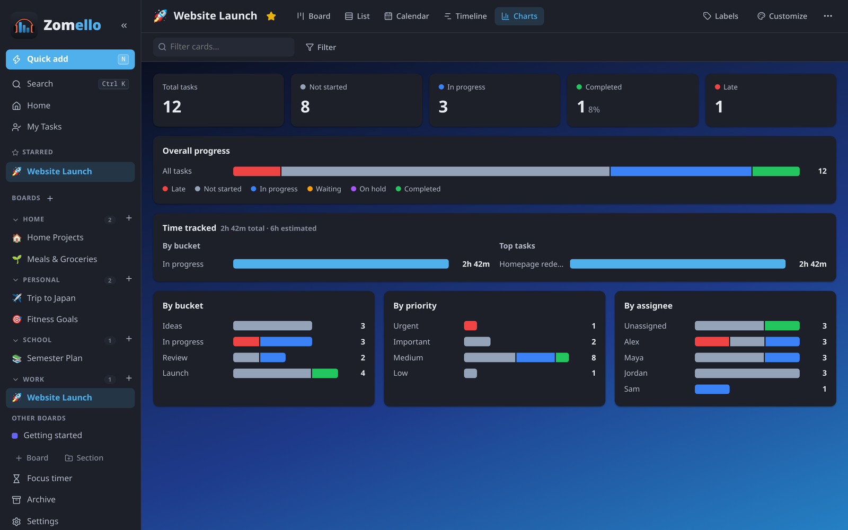Toggle the star next to Website Launch title
This screenshot has width=848, height=530.
point(271,16)
